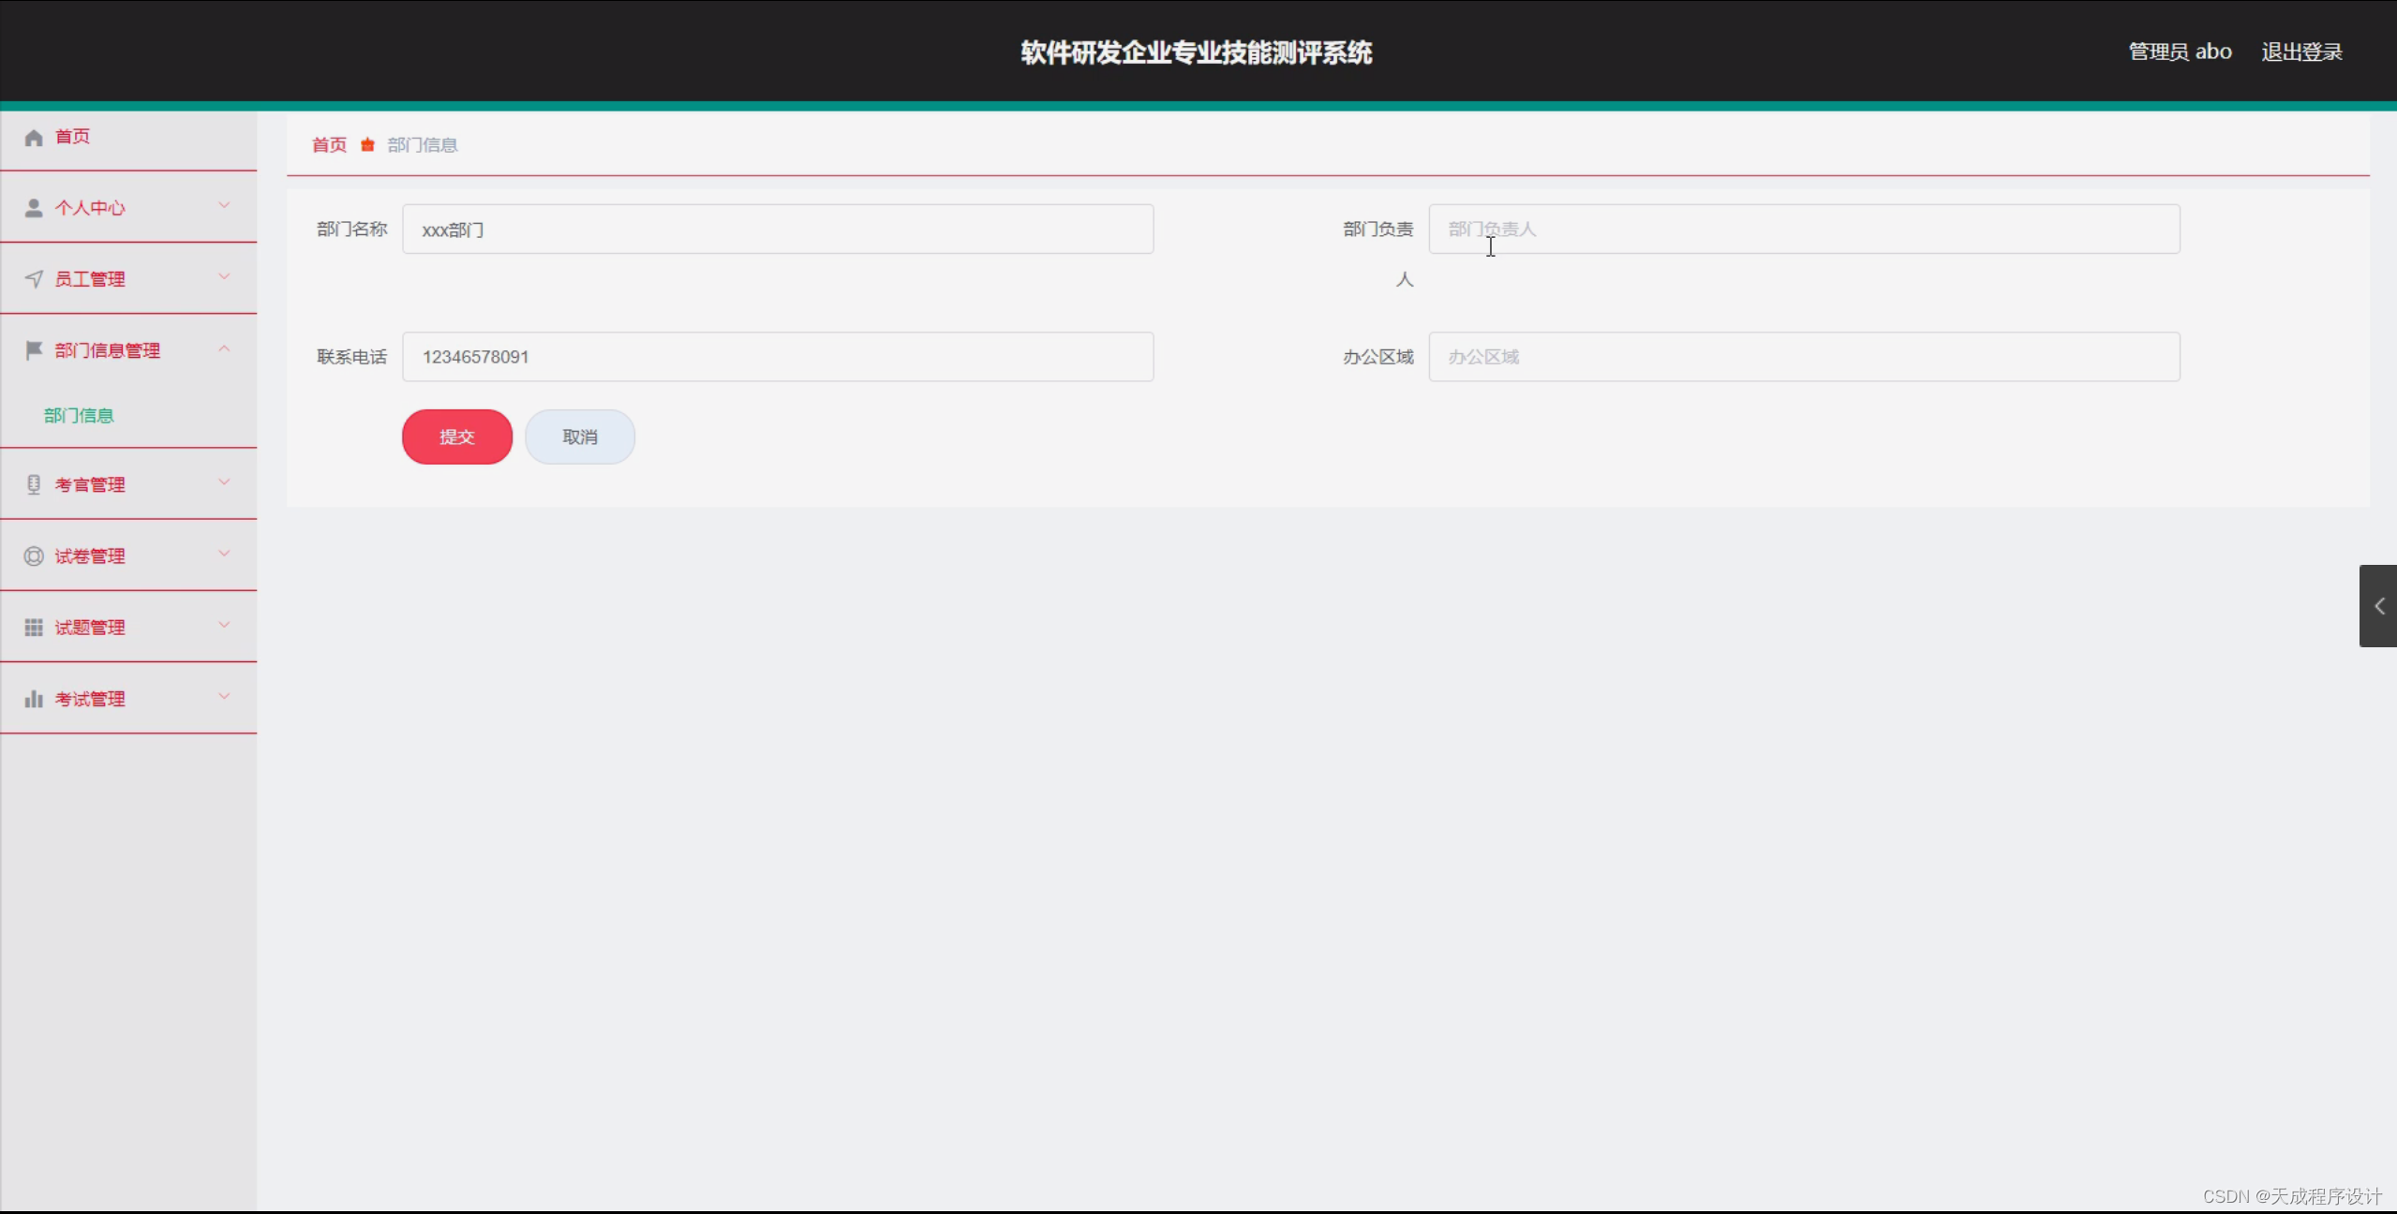Expand the 个人中心 chevron arrow
This screenshot has height=1214, width=2397.
point(224,205)
